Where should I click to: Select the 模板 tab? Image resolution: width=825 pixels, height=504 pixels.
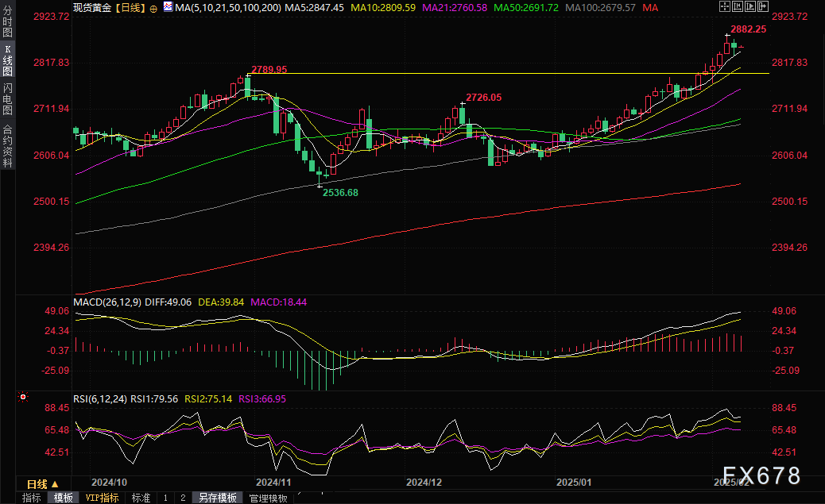point(63,498)
